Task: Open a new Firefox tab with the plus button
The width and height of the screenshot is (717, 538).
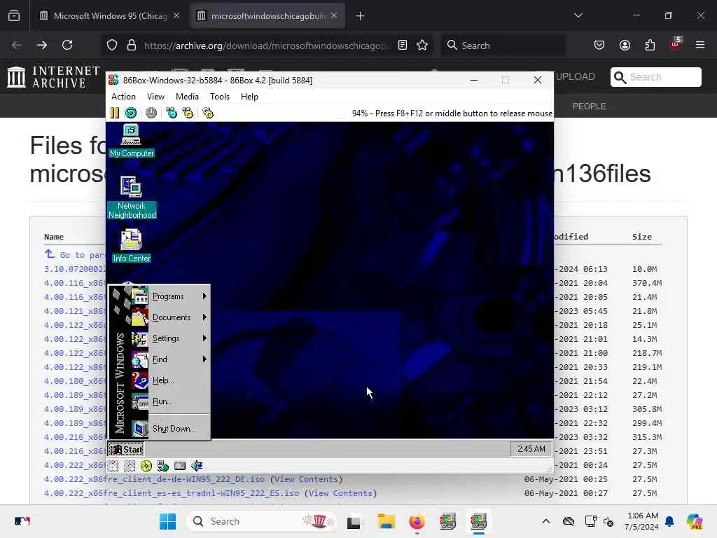Action: [x=361, y=16]
